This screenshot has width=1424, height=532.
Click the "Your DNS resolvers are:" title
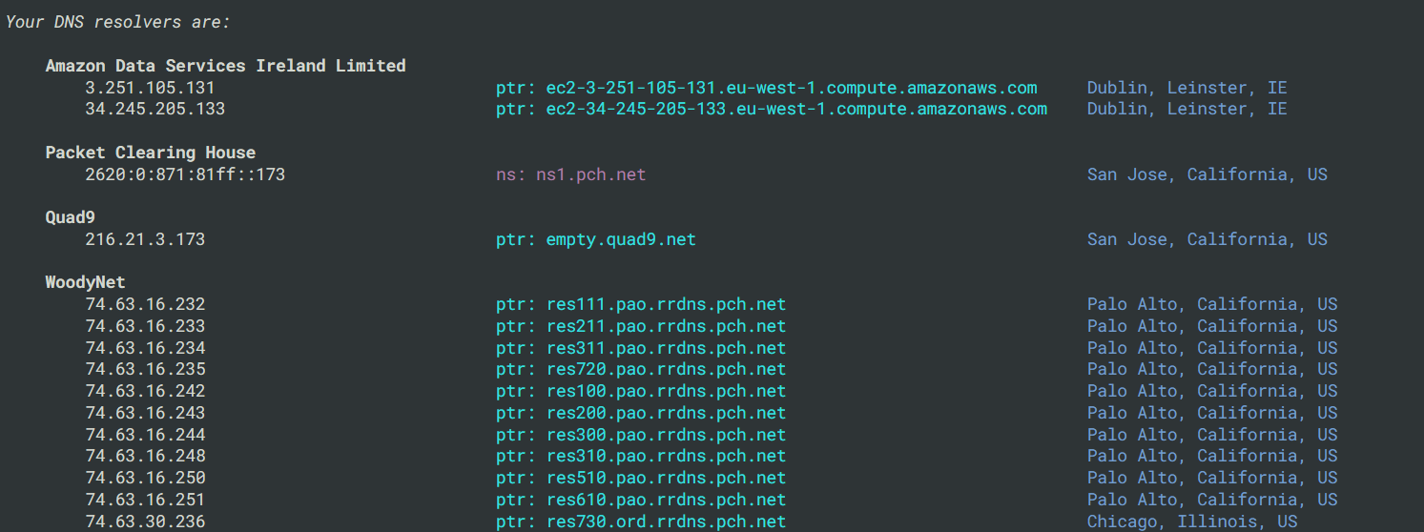click(118, 22)
